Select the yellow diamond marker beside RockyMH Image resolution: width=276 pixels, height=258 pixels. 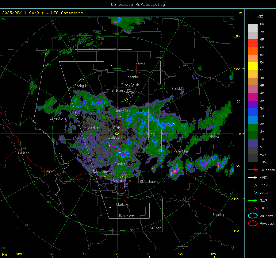click(82, 80)
